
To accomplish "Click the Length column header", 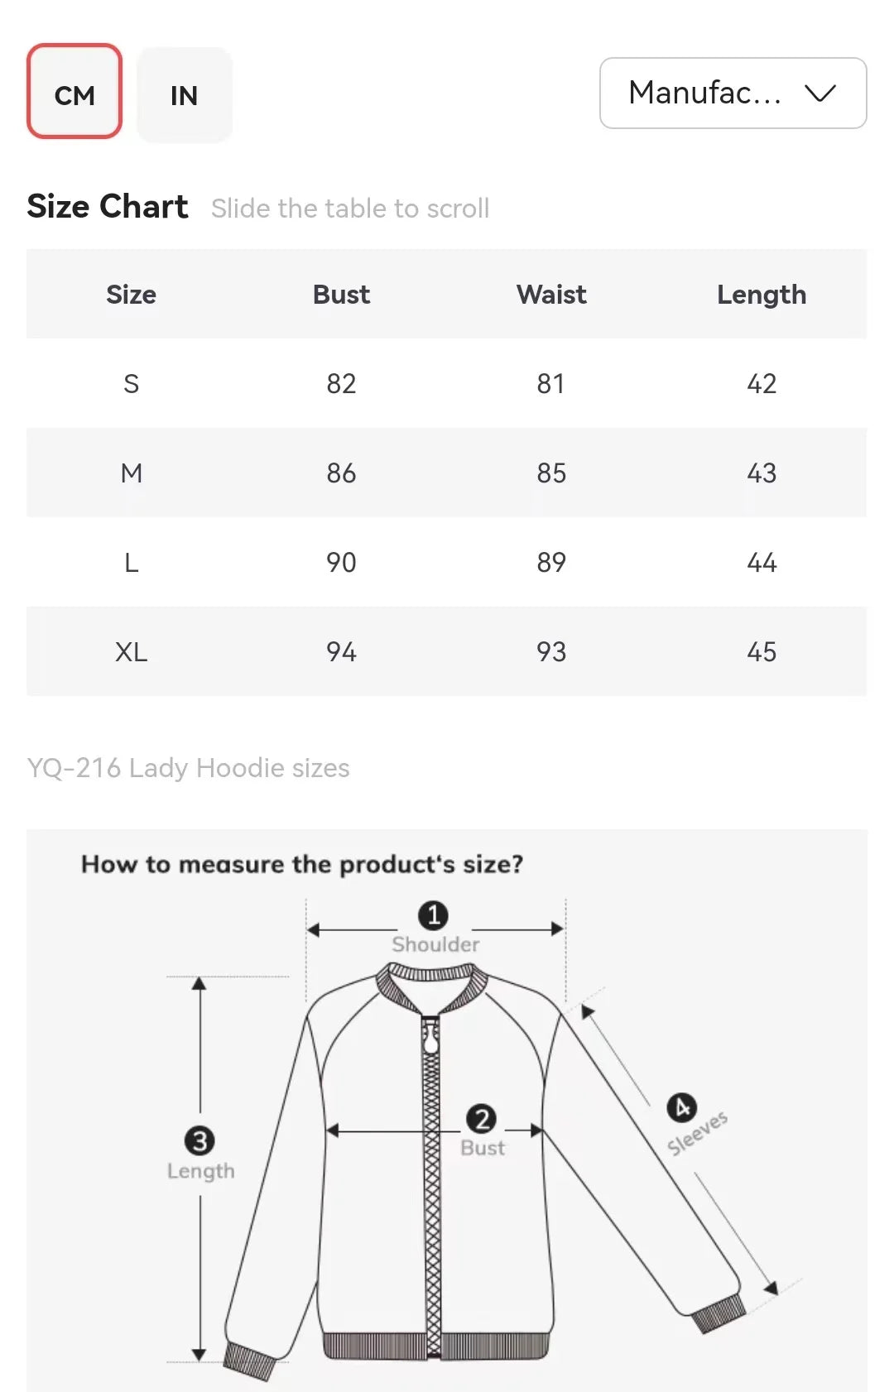I will point(761,295).
